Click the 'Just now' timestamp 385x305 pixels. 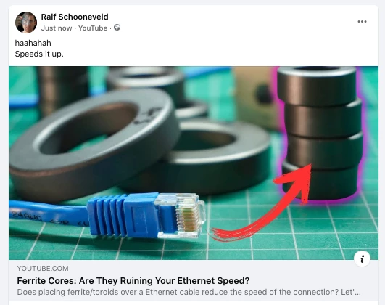click(x=57, y=28)
